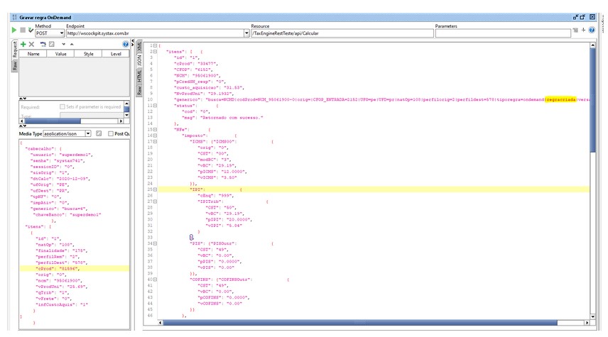Screen dimensions: 608x337
Task: Click the "pIPI": "20.0000" line
Action: 229,219
